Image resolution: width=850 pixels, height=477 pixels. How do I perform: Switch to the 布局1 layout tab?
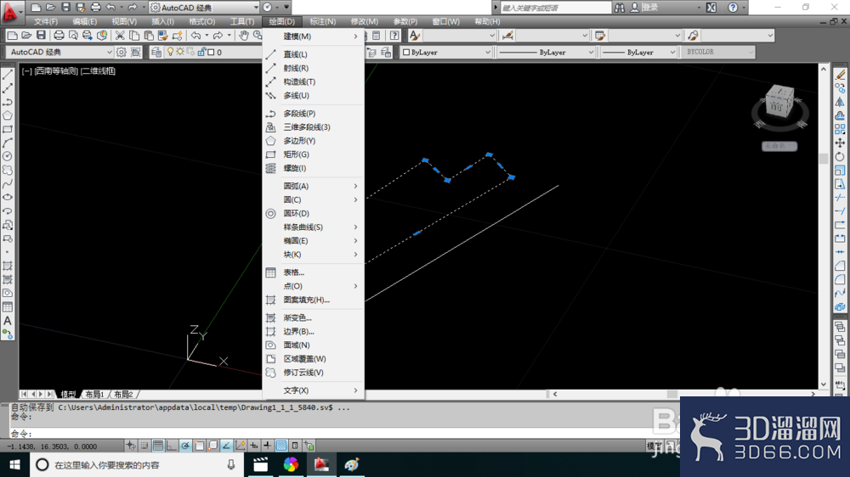click(x=95, y=394)
